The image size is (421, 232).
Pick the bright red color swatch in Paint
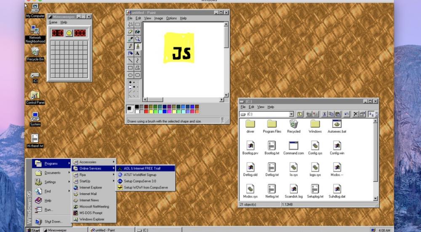pos(146,112)
